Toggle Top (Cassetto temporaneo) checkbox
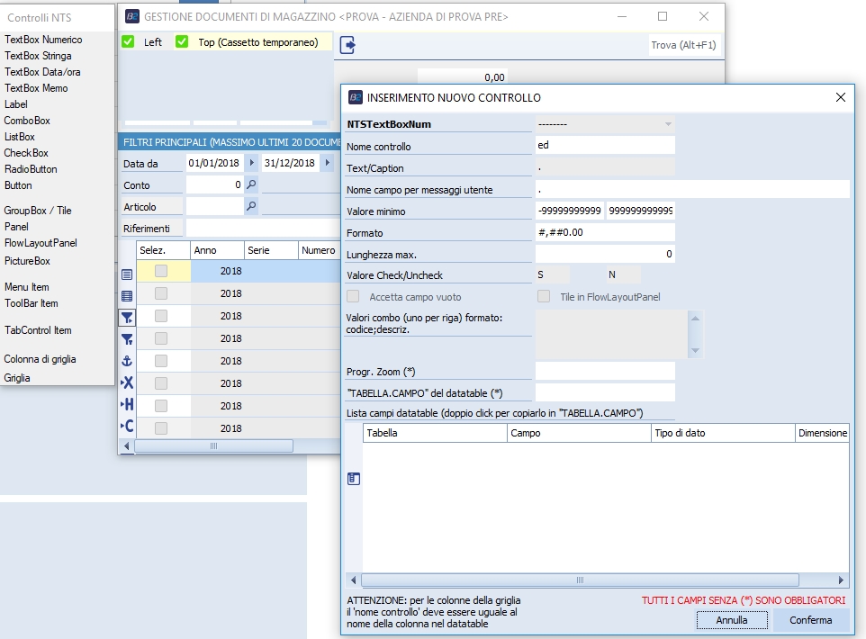Viewport: 866px width, 639px height. 182,42
